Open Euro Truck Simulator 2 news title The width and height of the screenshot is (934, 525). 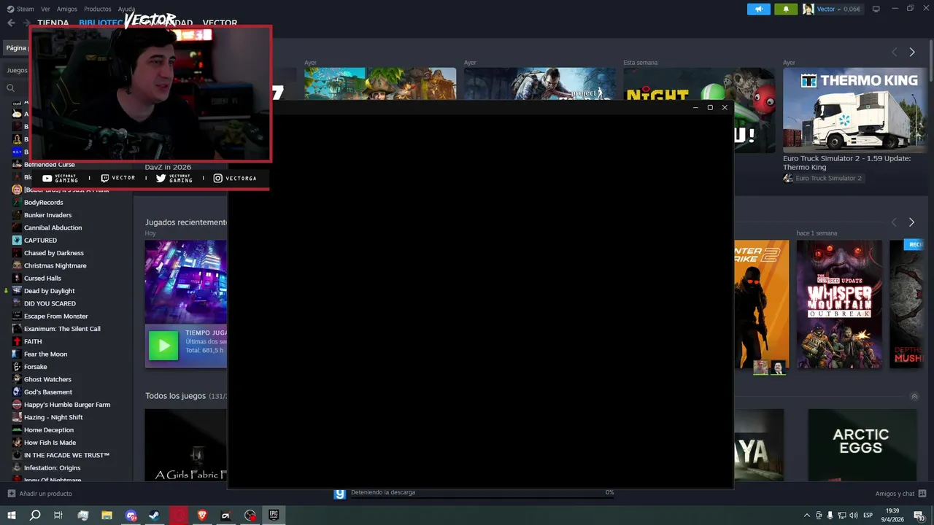point(846,163)
